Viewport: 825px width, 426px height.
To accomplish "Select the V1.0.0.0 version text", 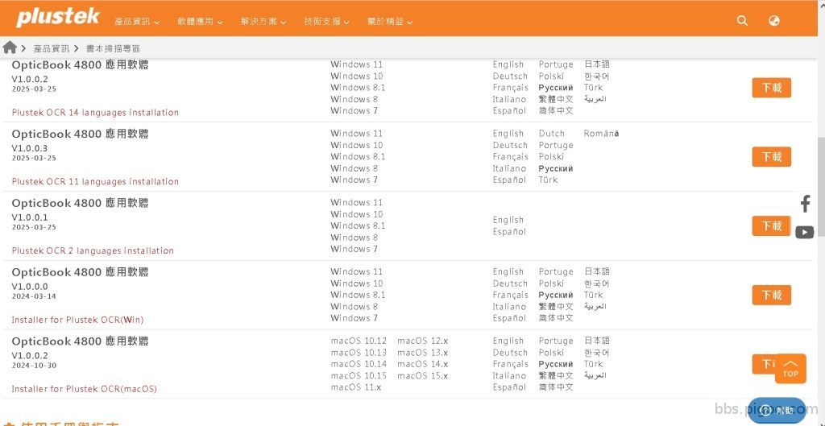I will [x=30, y=287].
